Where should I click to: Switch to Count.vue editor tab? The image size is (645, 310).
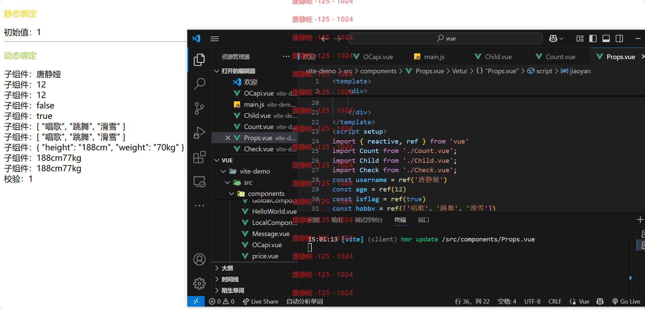(x=560, y=57)
